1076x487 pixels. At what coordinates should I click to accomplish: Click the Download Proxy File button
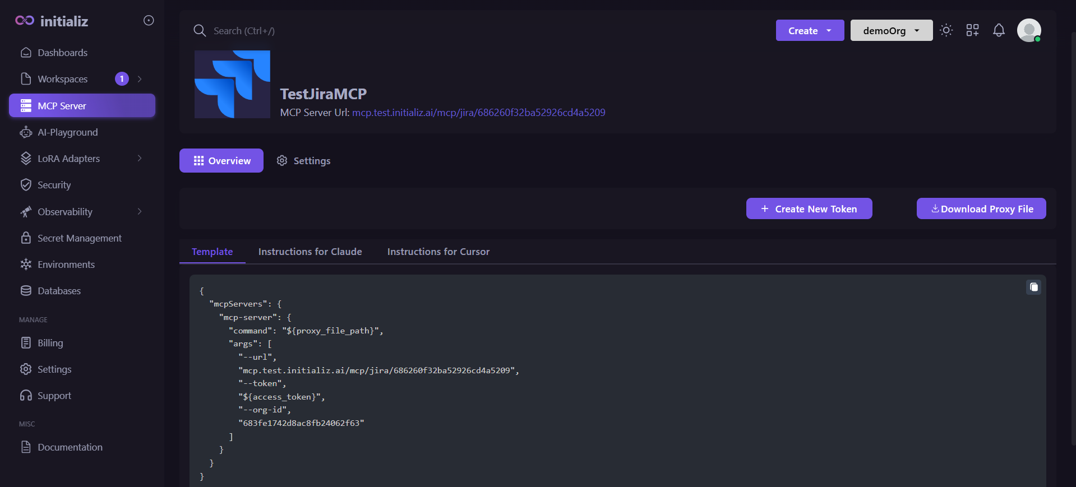tap(981, 208)
